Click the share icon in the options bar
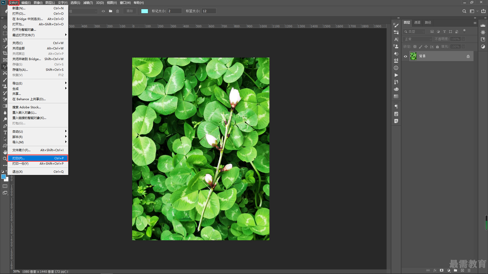This screenshot has height=274, width=488. point(483,11)
